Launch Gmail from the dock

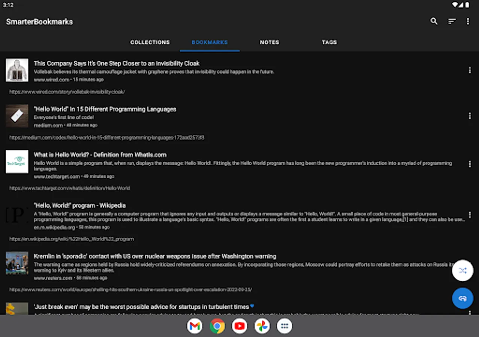tap(195, 326)
